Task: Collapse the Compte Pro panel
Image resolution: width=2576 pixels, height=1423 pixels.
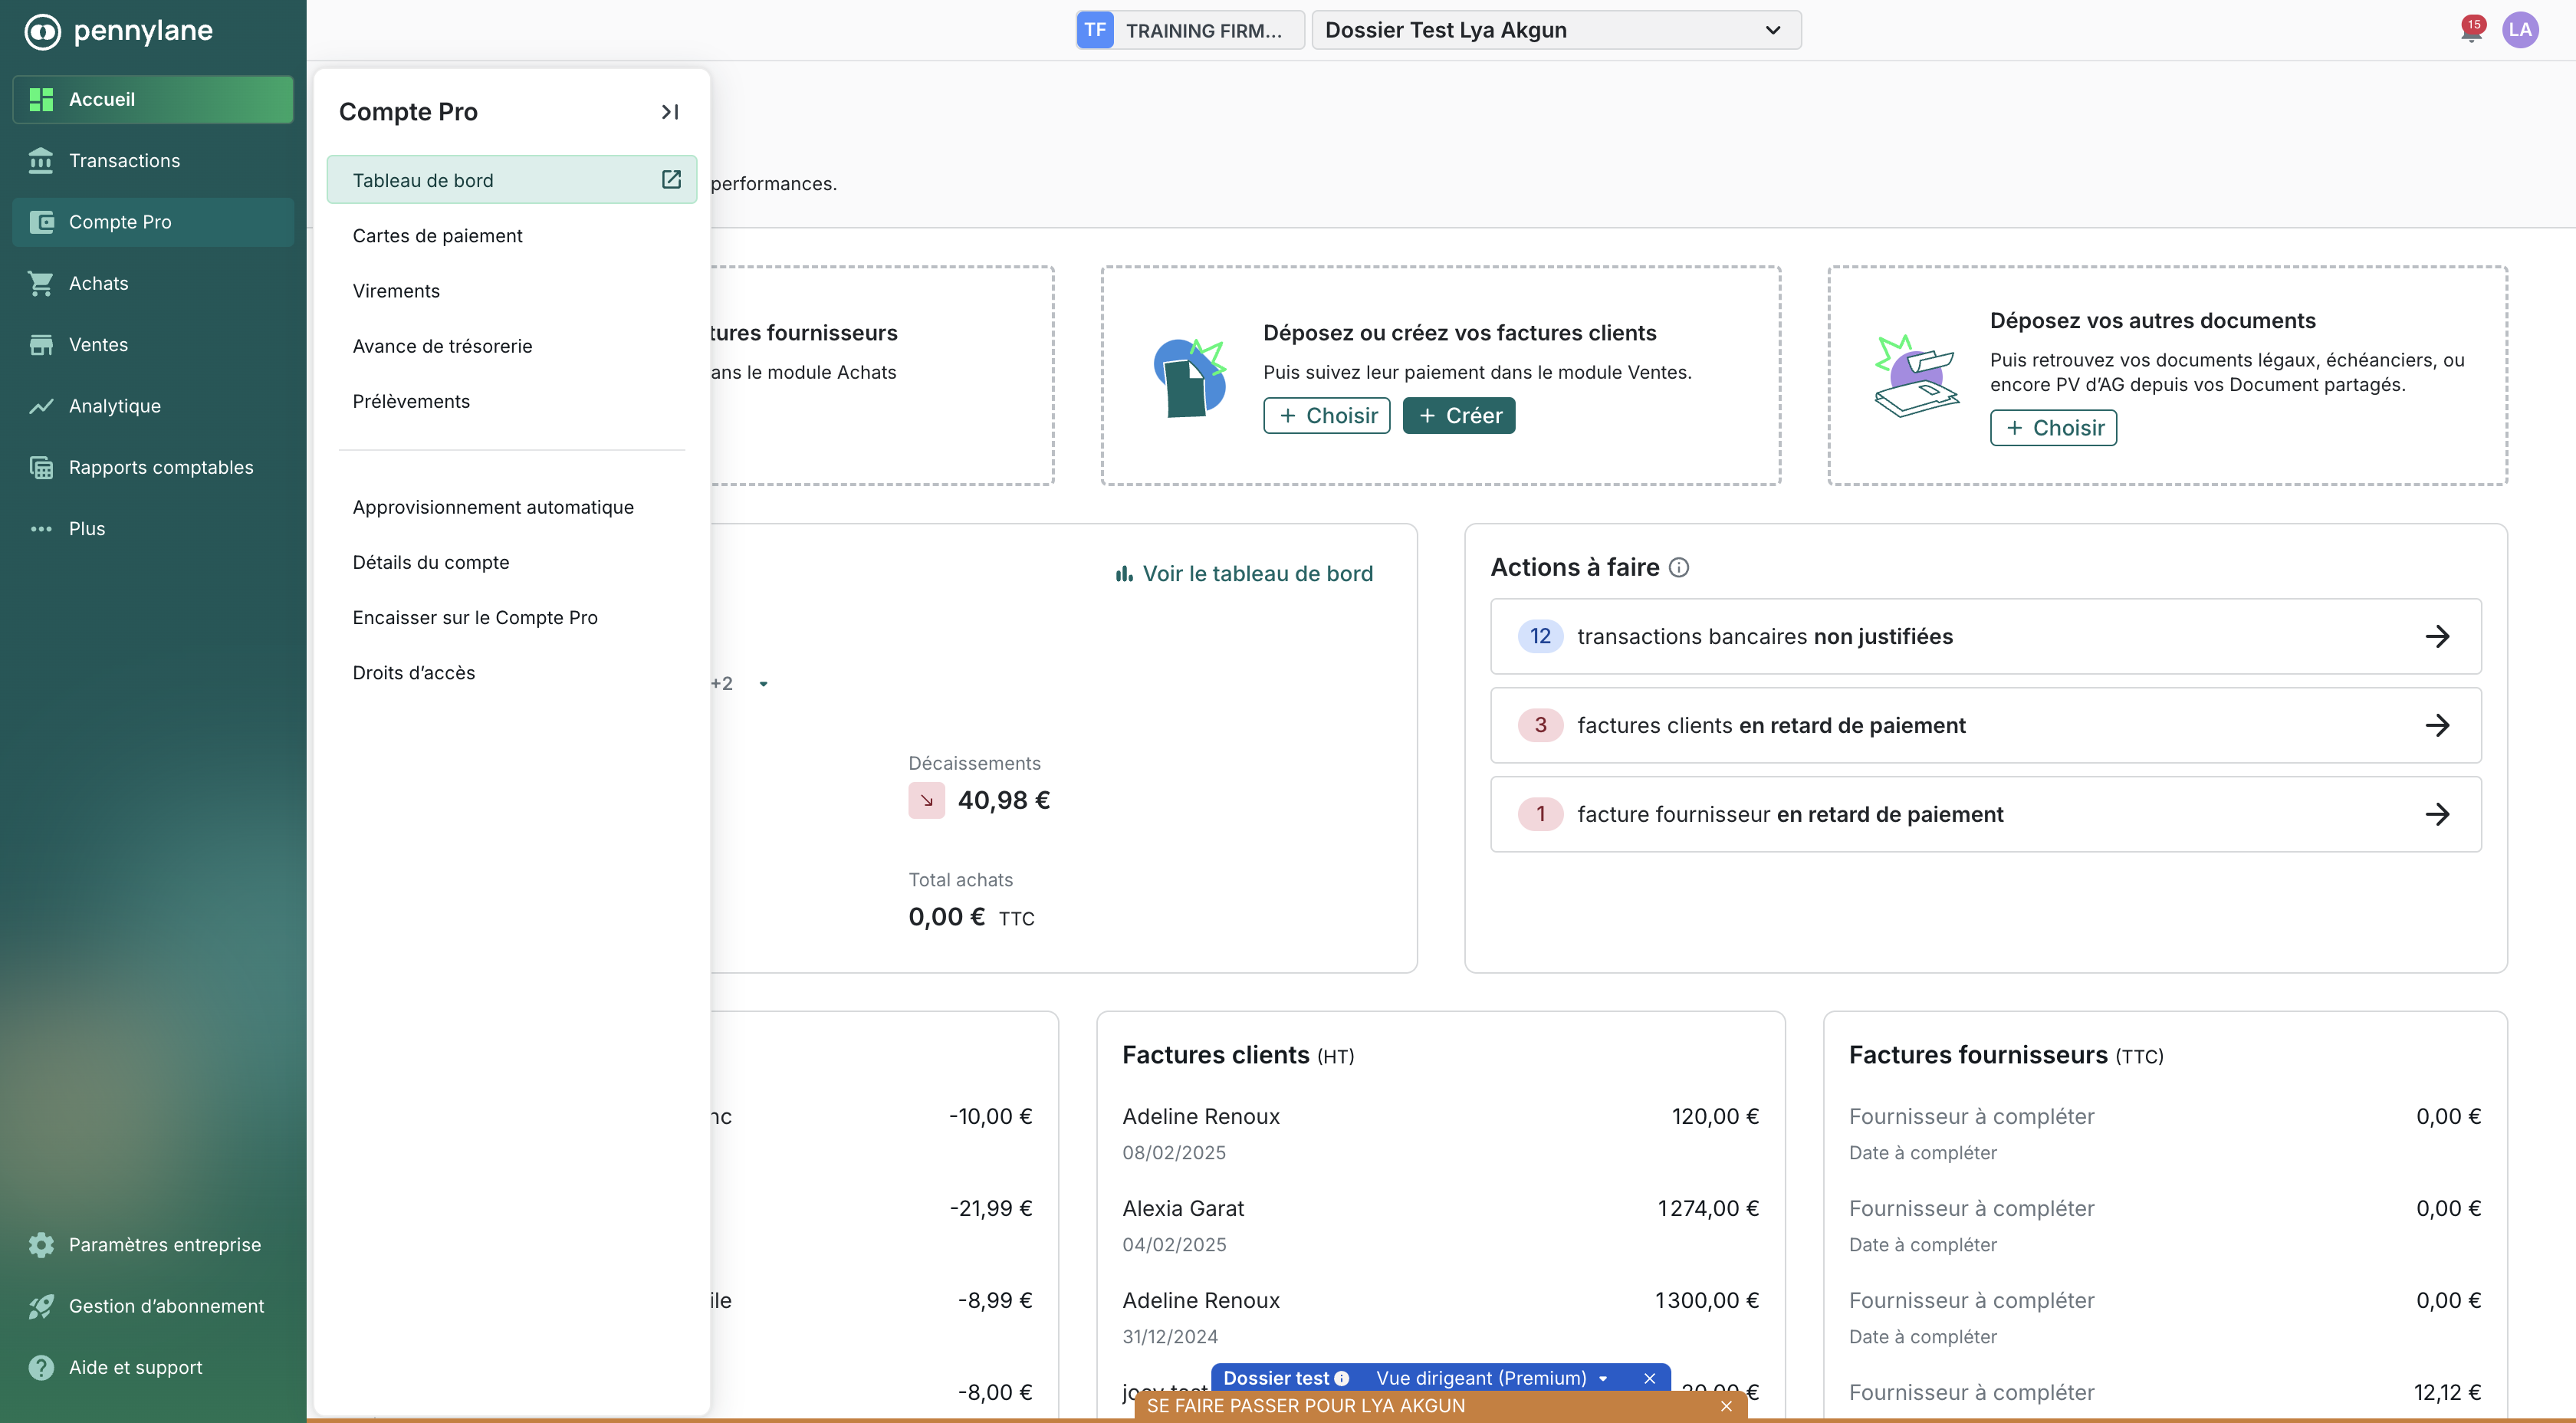Action: click(x=670, y=112)
